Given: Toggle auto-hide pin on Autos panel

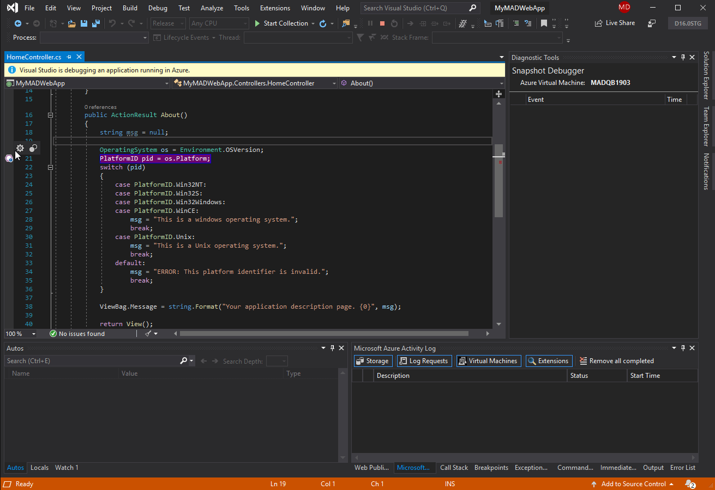Looking at the screenshot, I should point(332,348).
